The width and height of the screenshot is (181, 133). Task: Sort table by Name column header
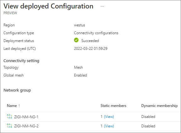12,106
